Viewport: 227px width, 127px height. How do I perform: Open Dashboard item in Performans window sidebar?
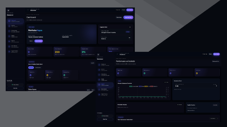pos(105,65)
